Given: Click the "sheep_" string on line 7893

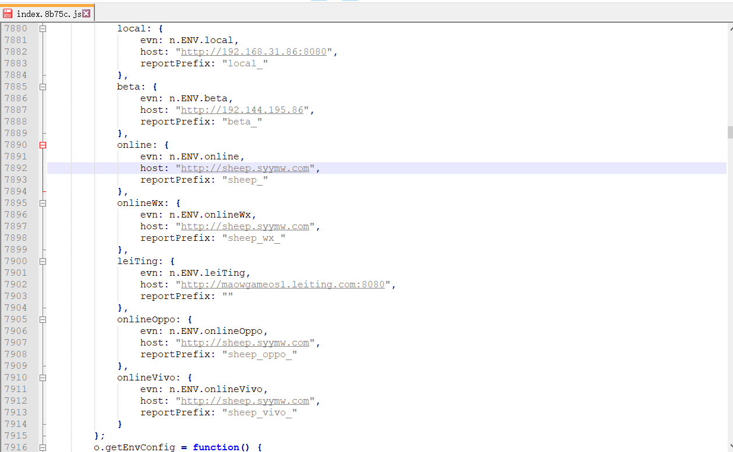Looking at the screenshot, I should pyautogui.click(x=245, y=180).
